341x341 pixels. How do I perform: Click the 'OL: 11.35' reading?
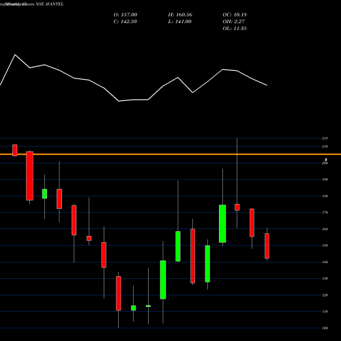pyautogui.click(x=235, y=29)
